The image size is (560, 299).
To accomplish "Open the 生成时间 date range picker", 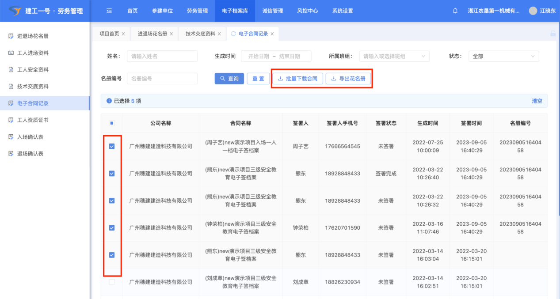I will 276,56.
